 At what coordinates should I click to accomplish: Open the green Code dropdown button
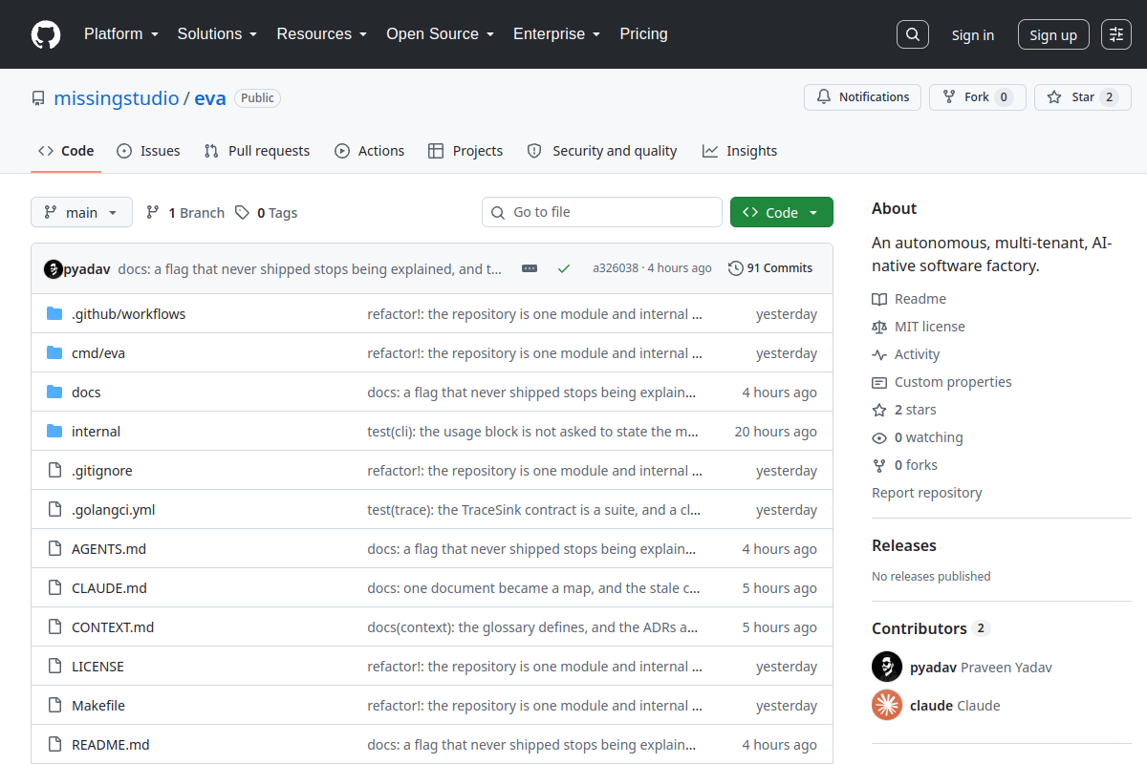tap(782, 212)
